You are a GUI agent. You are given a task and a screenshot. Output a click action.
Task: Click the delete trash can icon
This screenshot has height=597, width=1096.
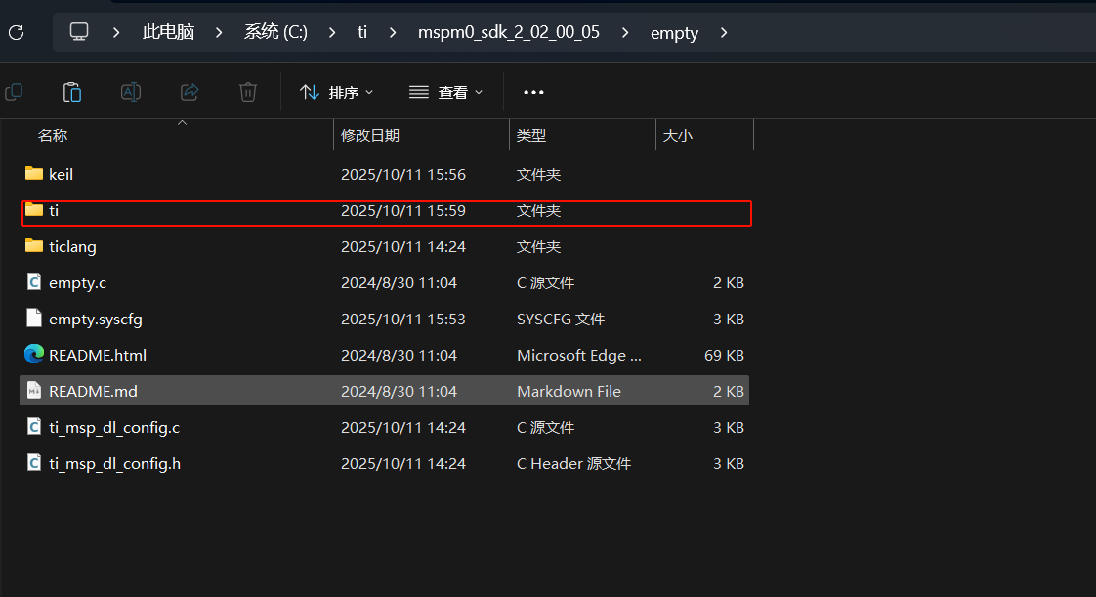point(248,92)
